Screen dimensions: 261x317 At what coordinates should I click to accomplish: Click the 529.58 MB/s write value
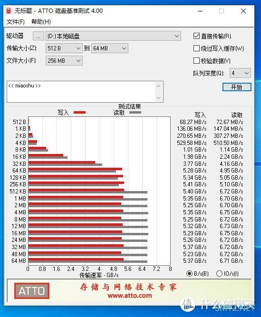[192, 143]
